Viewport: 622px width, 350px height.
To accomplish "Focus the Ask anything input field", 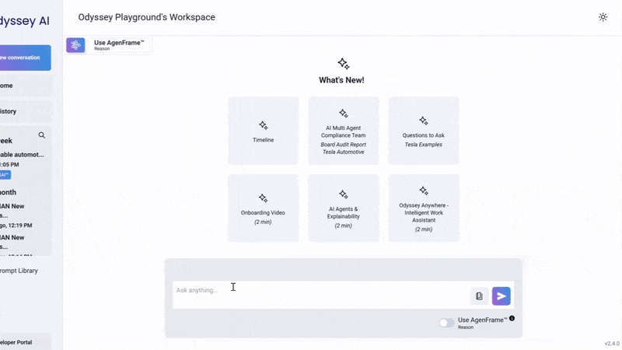I will (x=321, y=295).
